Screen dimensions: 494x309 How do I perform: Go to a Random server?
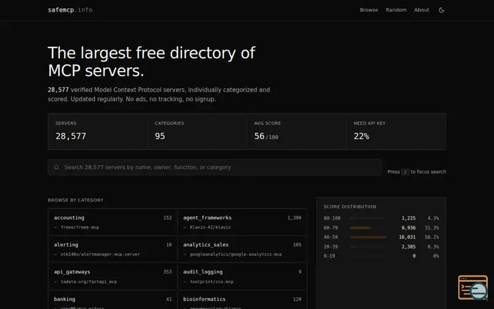click(x=396, y=10)
